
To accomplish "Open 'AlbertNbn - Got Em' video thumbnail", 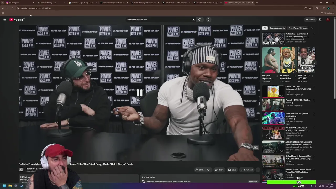I will tap(273, 118).
